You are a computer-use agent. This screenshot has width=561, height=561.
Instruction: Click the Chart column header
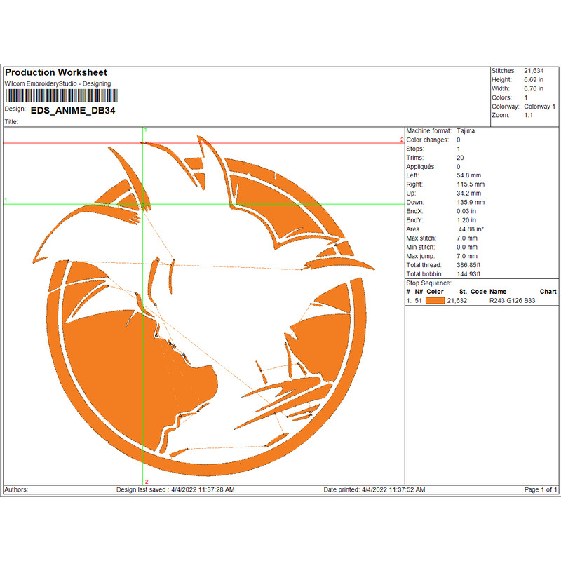point(548,292)
